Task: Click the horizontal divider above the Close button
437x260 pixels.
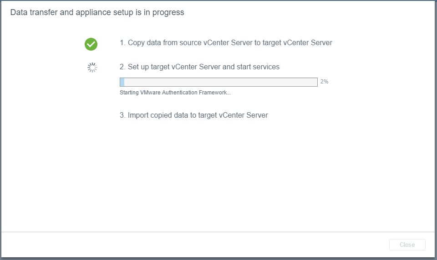Action: click(x=218, y=232)
